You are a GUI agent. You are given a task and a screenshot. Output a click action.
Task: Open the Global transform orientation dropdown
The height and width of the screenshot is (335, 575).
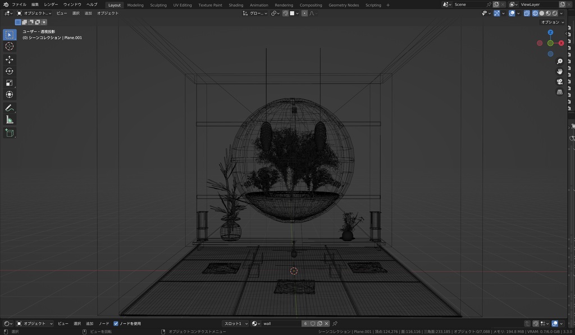[255, 13]
